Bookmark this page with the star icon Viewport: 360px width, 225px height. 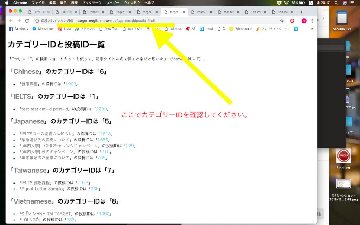point(282,21)
